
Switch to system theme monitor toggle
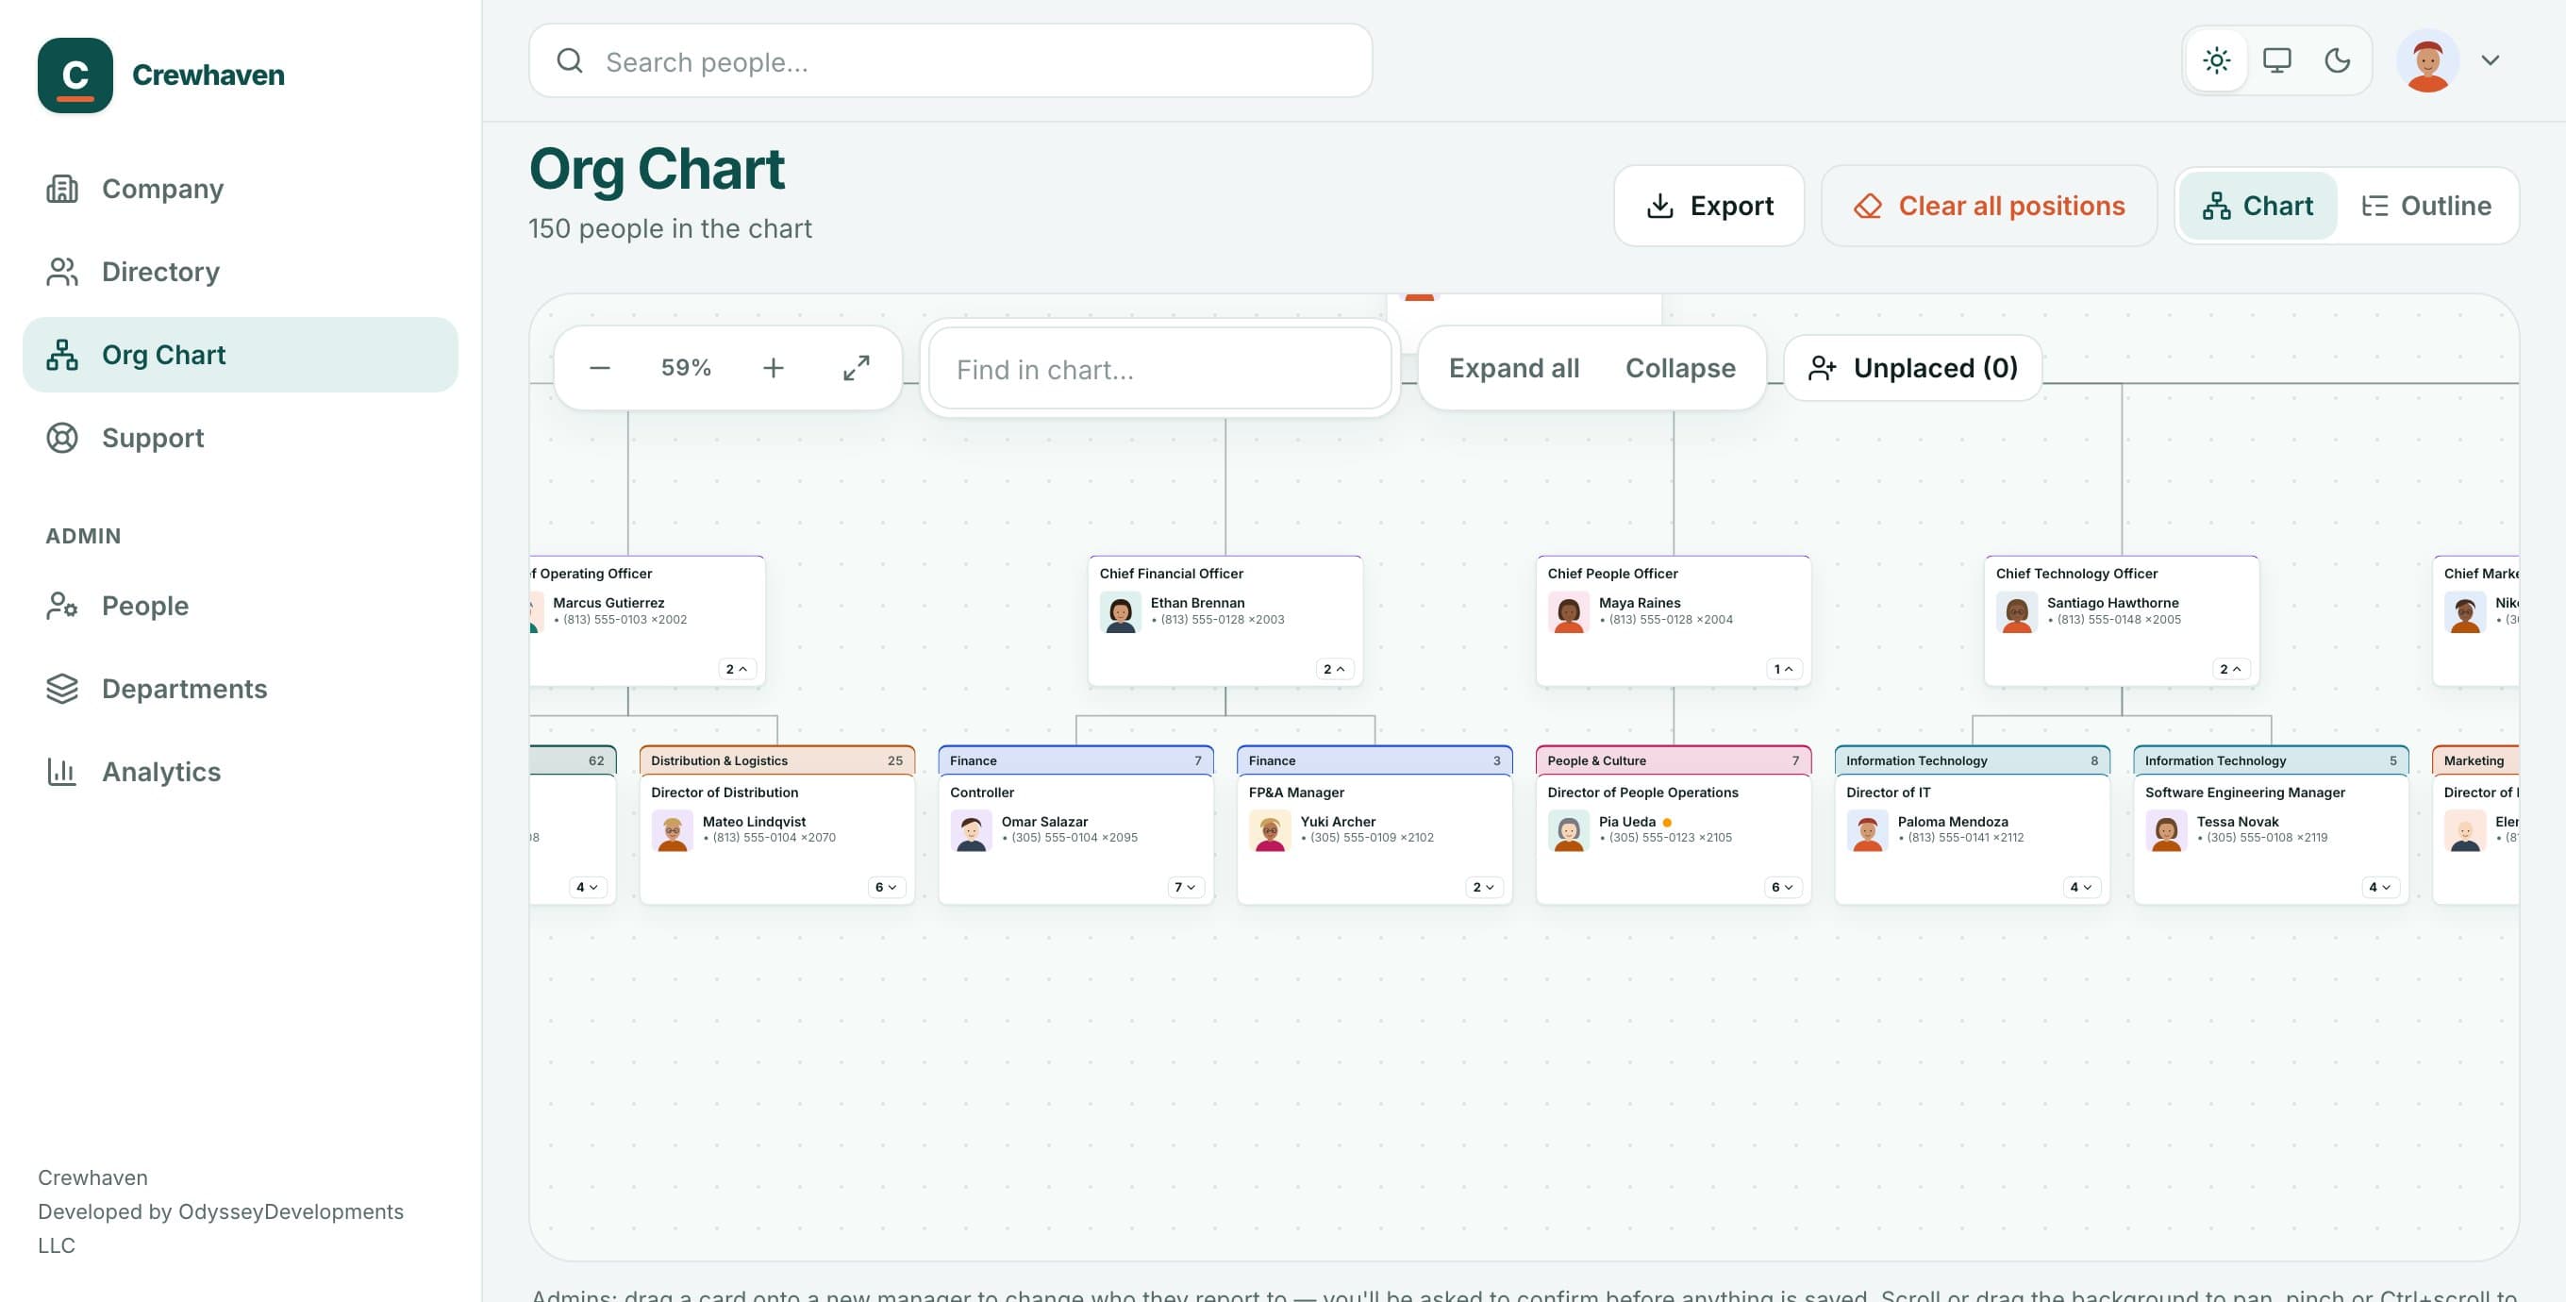pyautogui.click(x=2277, y=60)
